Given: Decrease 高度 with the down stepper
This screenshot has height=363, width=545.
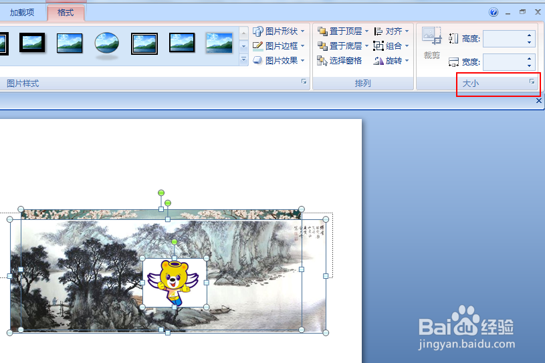Looking at the screenshot, I should [x=529, y=42].
